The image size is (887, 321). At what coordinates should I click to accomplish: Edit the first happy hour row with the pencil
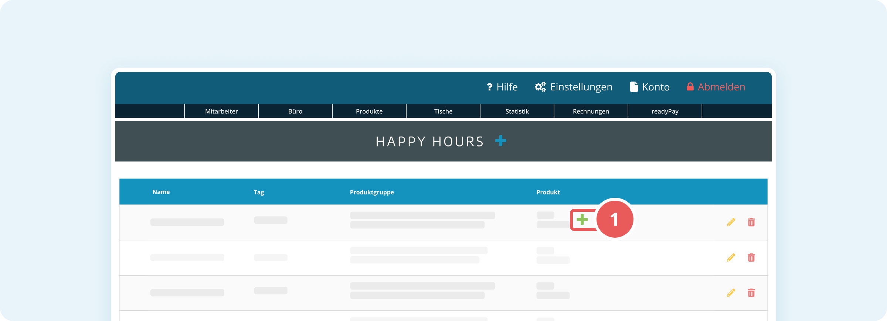731,222
